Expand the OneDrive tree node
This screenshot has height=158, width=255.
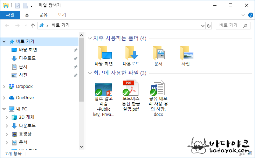click(x=4, y=98)
